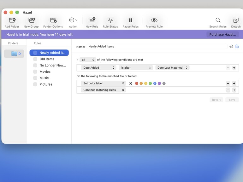Click the Preview Rule eye icon

154,20
